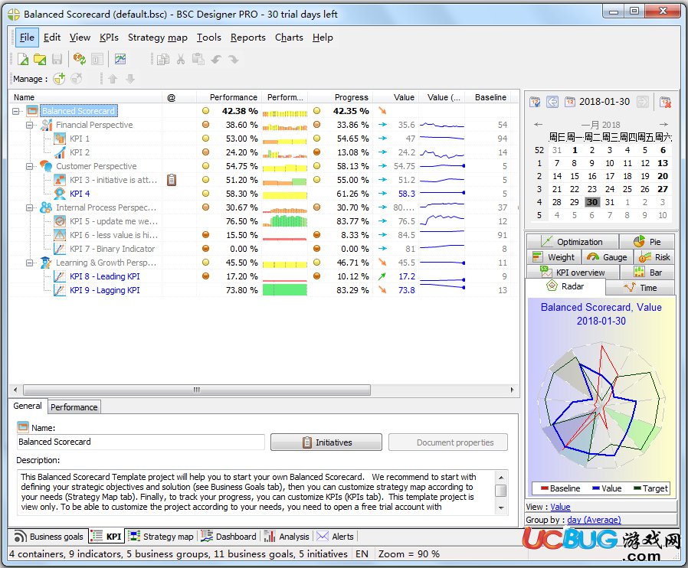Switch to the Business goals bottom tab
Image resolution: width=688 pixels, height=568 pixels.
49,537
